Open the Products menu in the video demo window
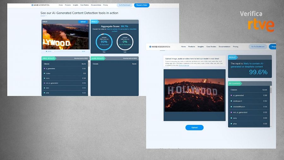 point(68,5)
